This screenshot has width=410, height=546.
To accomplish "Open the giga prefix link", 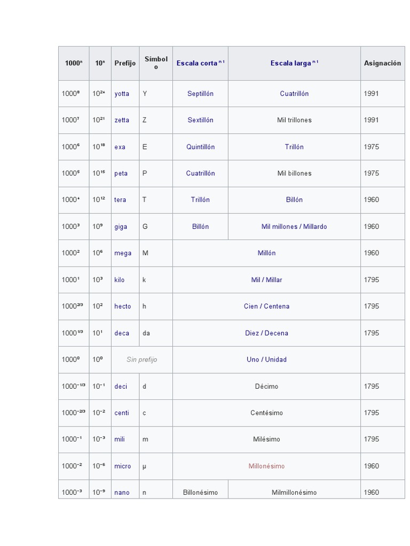I will pos(121,227).
